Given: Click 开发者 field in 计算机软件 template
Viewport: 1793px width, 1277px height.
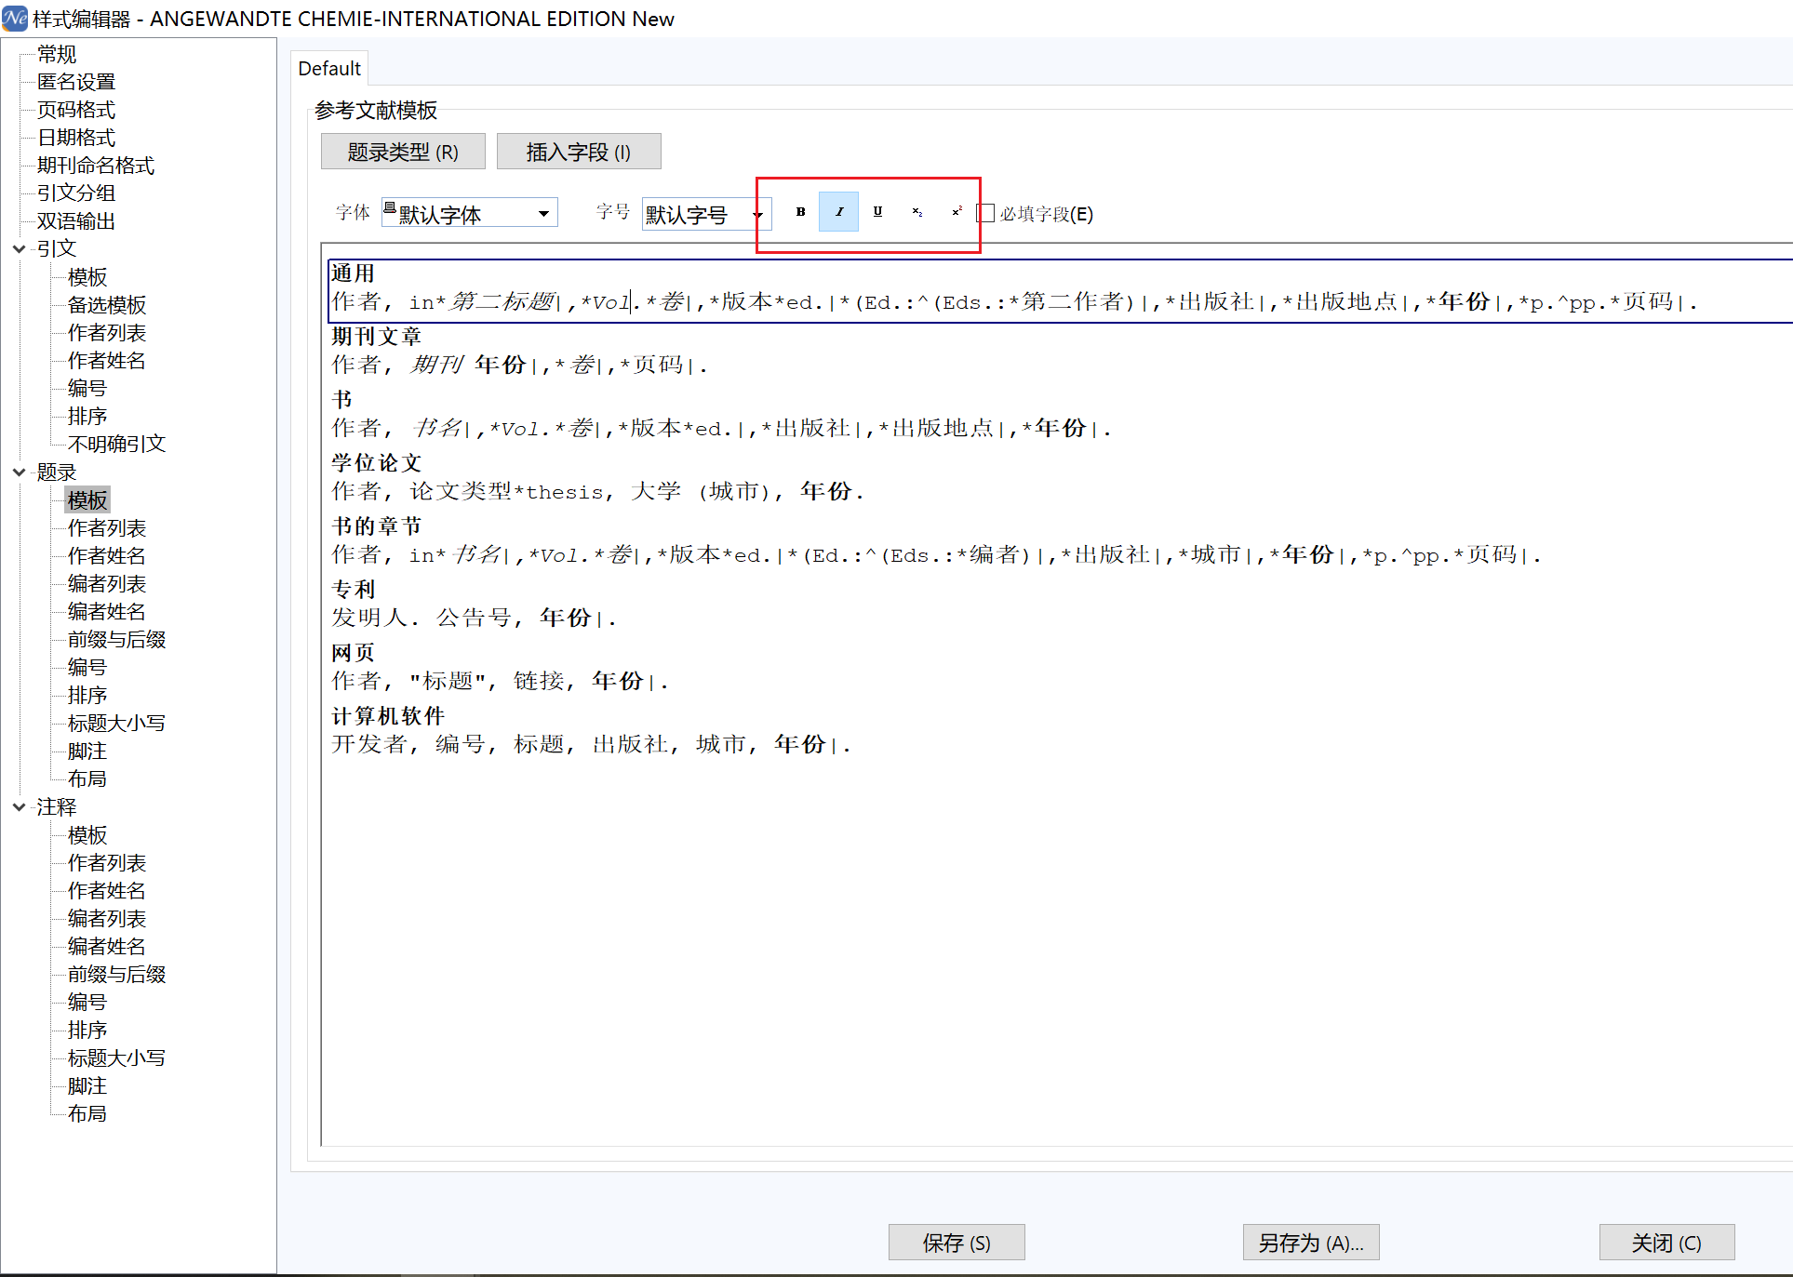Looking at the screenshot, I should point(369,745).
